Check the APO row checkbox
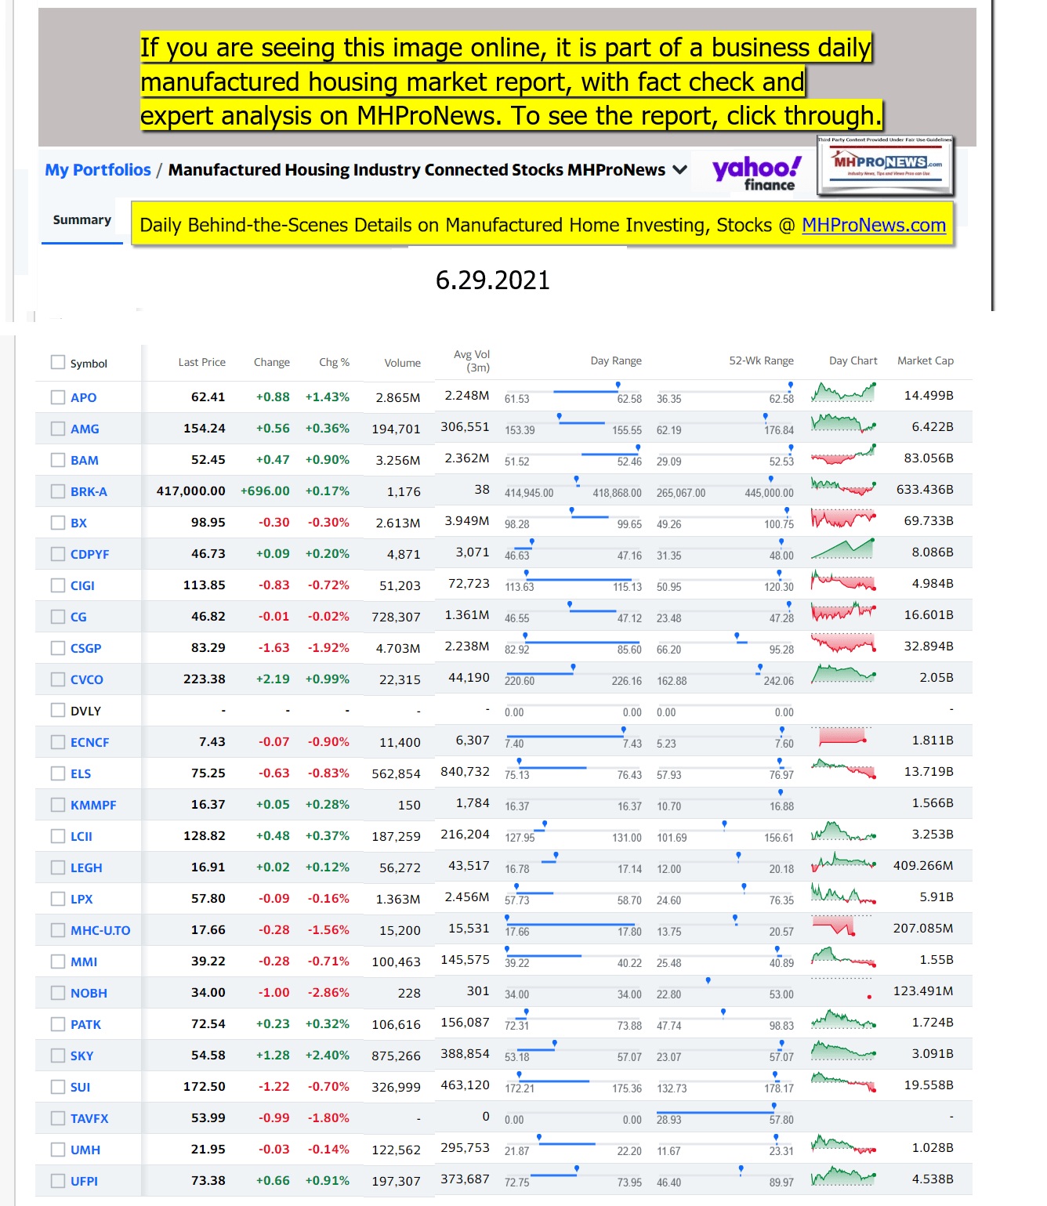This screenshot has height=1206, width=1047. pyautogui.click(x=58, y=397)
